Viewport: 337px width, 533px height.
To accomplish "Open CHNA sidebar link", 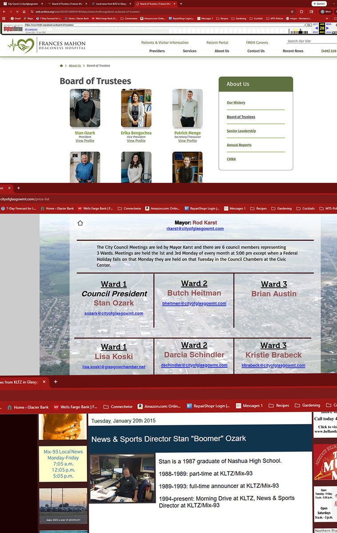I will (231, 159).
